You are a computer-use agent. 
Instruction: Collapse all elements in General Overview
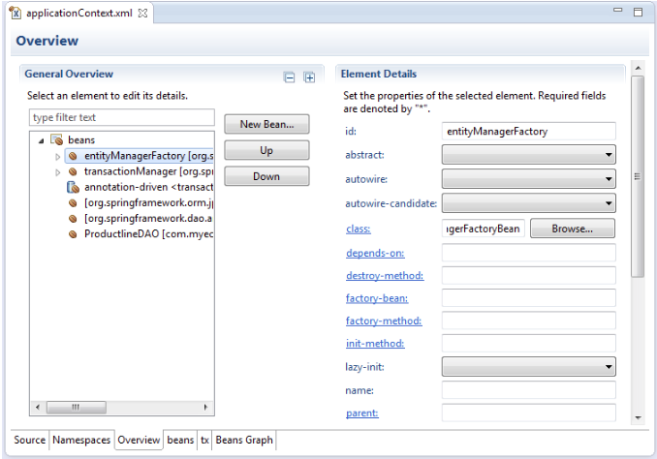(x=289, y=77)
